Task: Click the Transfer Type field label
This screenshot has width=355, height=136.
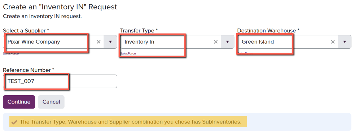Action: tap(139, 31)
